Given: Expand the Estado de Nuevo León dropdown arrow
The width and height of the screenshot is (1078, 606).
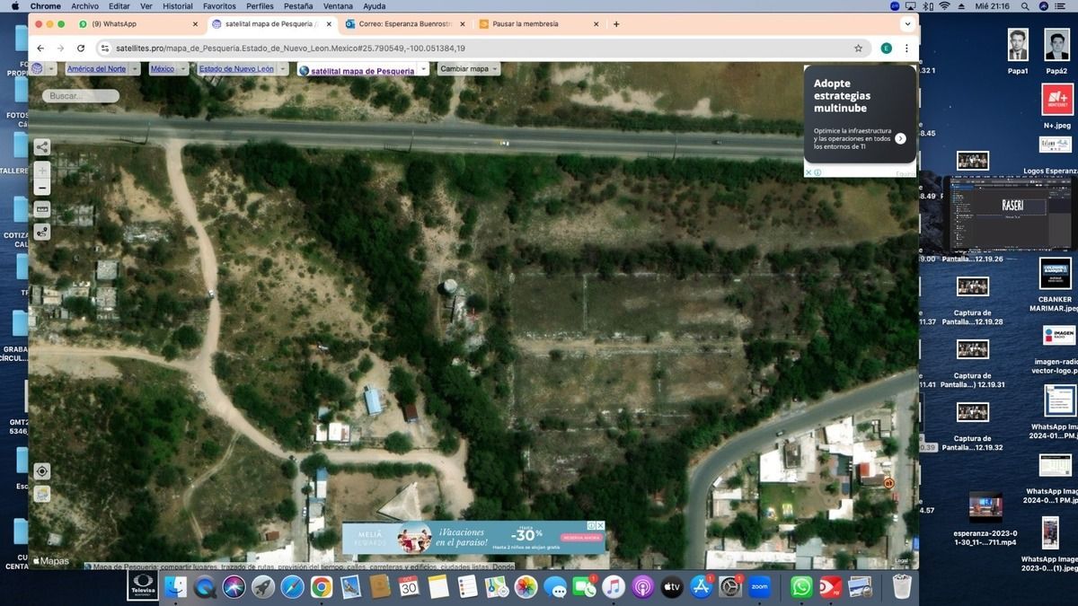Looking at the screenshot, I should pyautogui.click(x=283, y=69).
